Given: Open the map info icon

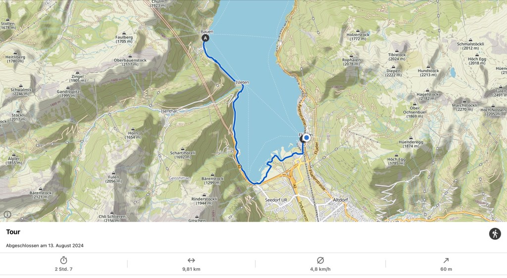Looking at the screenshot, I should click(x=7, y=214).
